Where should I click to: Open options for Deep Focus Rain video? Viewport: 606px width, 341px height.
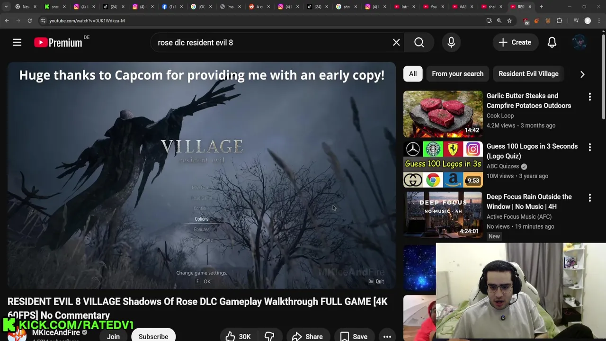click(x=590, y=198)
